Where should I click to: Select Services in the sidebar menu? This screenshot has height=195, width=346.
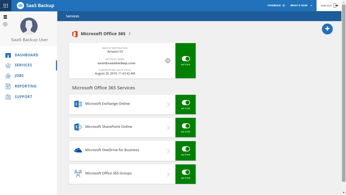coord(23,65)
